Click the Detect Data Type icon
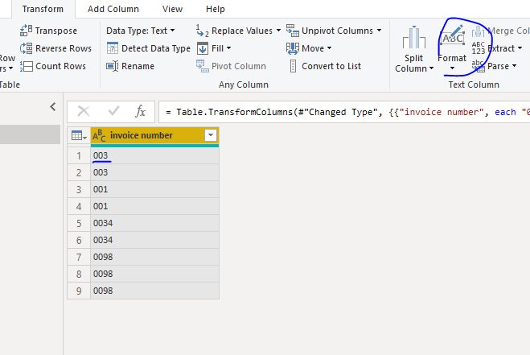Screen dimensions: 530x355 [113, 48]
